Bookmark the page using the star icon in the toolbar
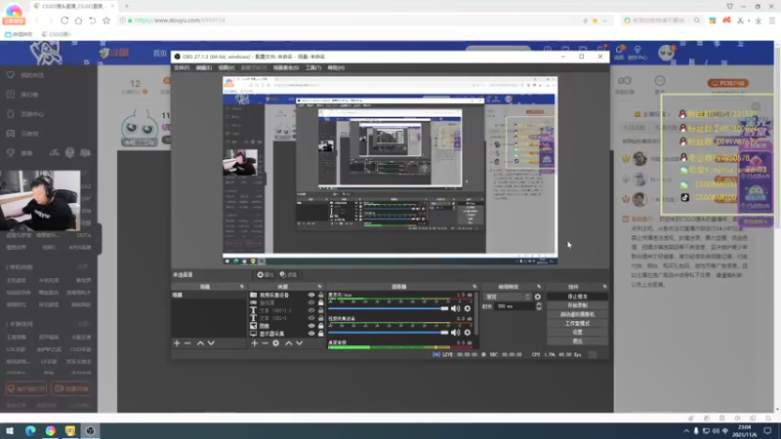Screen dimensions: 781x439 pos(106,20)
